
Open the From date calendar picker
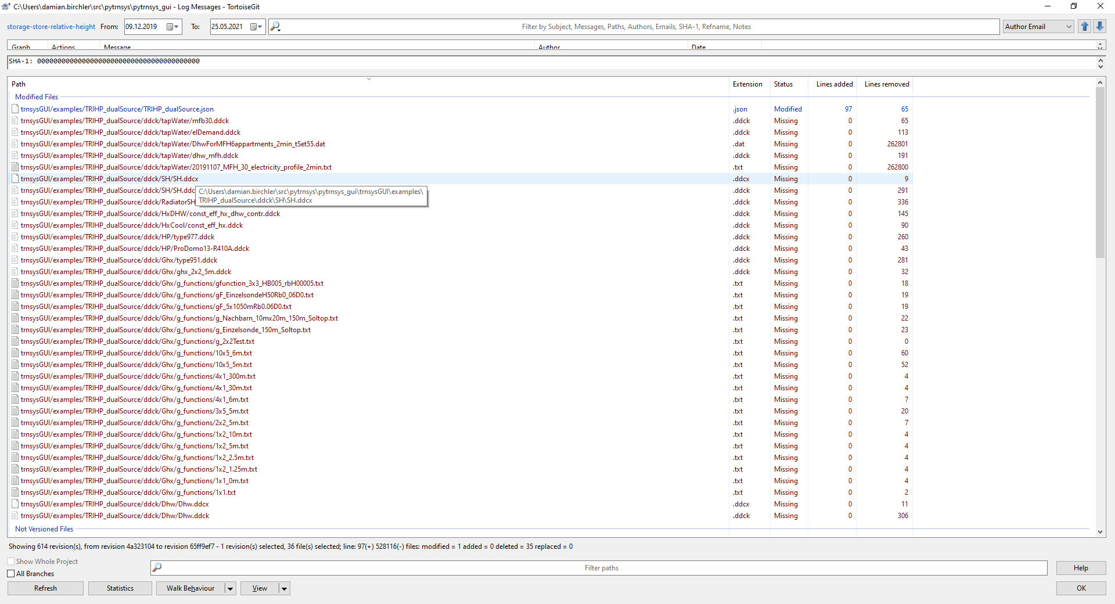pos(172,26)
